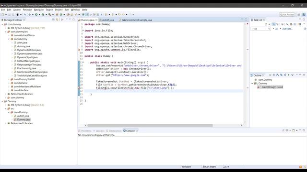Screen dimensions: 307x172
Task: Open the Help menu
Action: (x=84, y=10)
